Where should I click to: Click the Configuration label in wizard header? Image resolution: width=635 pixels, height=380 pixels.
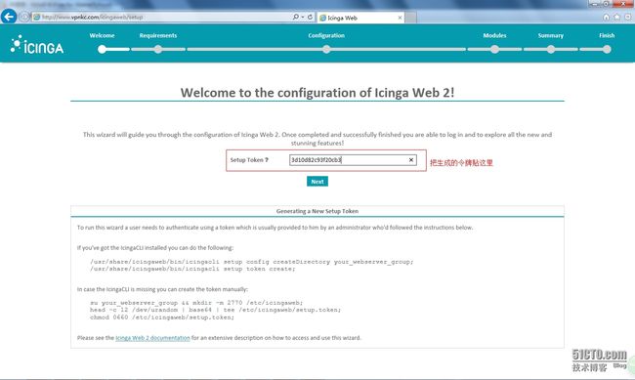click(326, 35)
